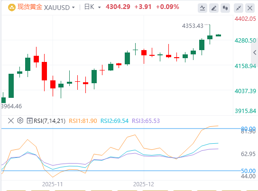
Task: Toggle RSI1:81.90 orange line label
Action: (x=83, y=121)
